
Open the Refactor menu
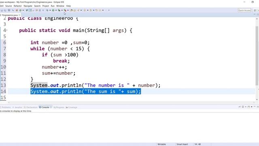[18, 6]
